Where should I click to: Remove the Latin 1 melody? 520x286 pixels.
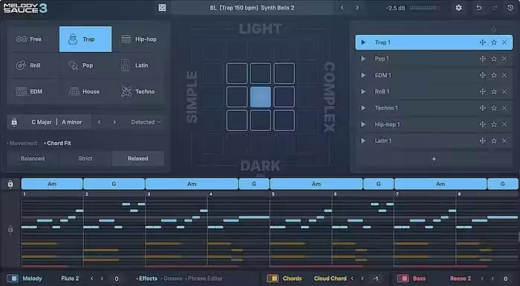[504, 141]
